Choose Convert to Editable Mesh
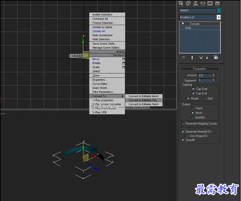 (x=144, y=96)
